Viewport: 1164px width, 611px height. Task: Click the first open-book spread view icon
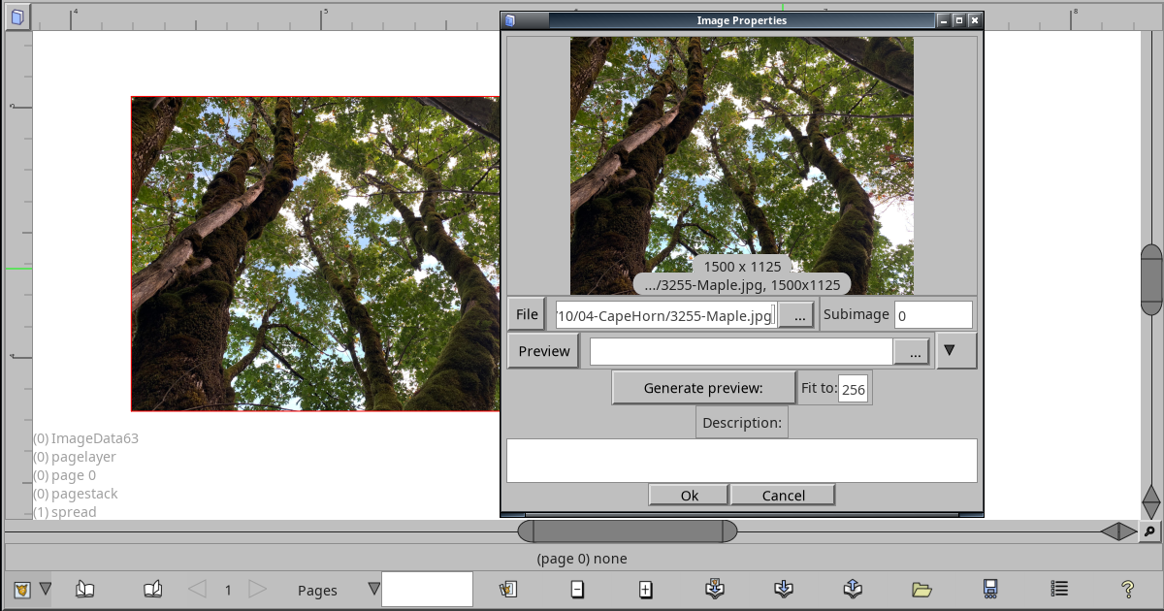click(84, 589)
